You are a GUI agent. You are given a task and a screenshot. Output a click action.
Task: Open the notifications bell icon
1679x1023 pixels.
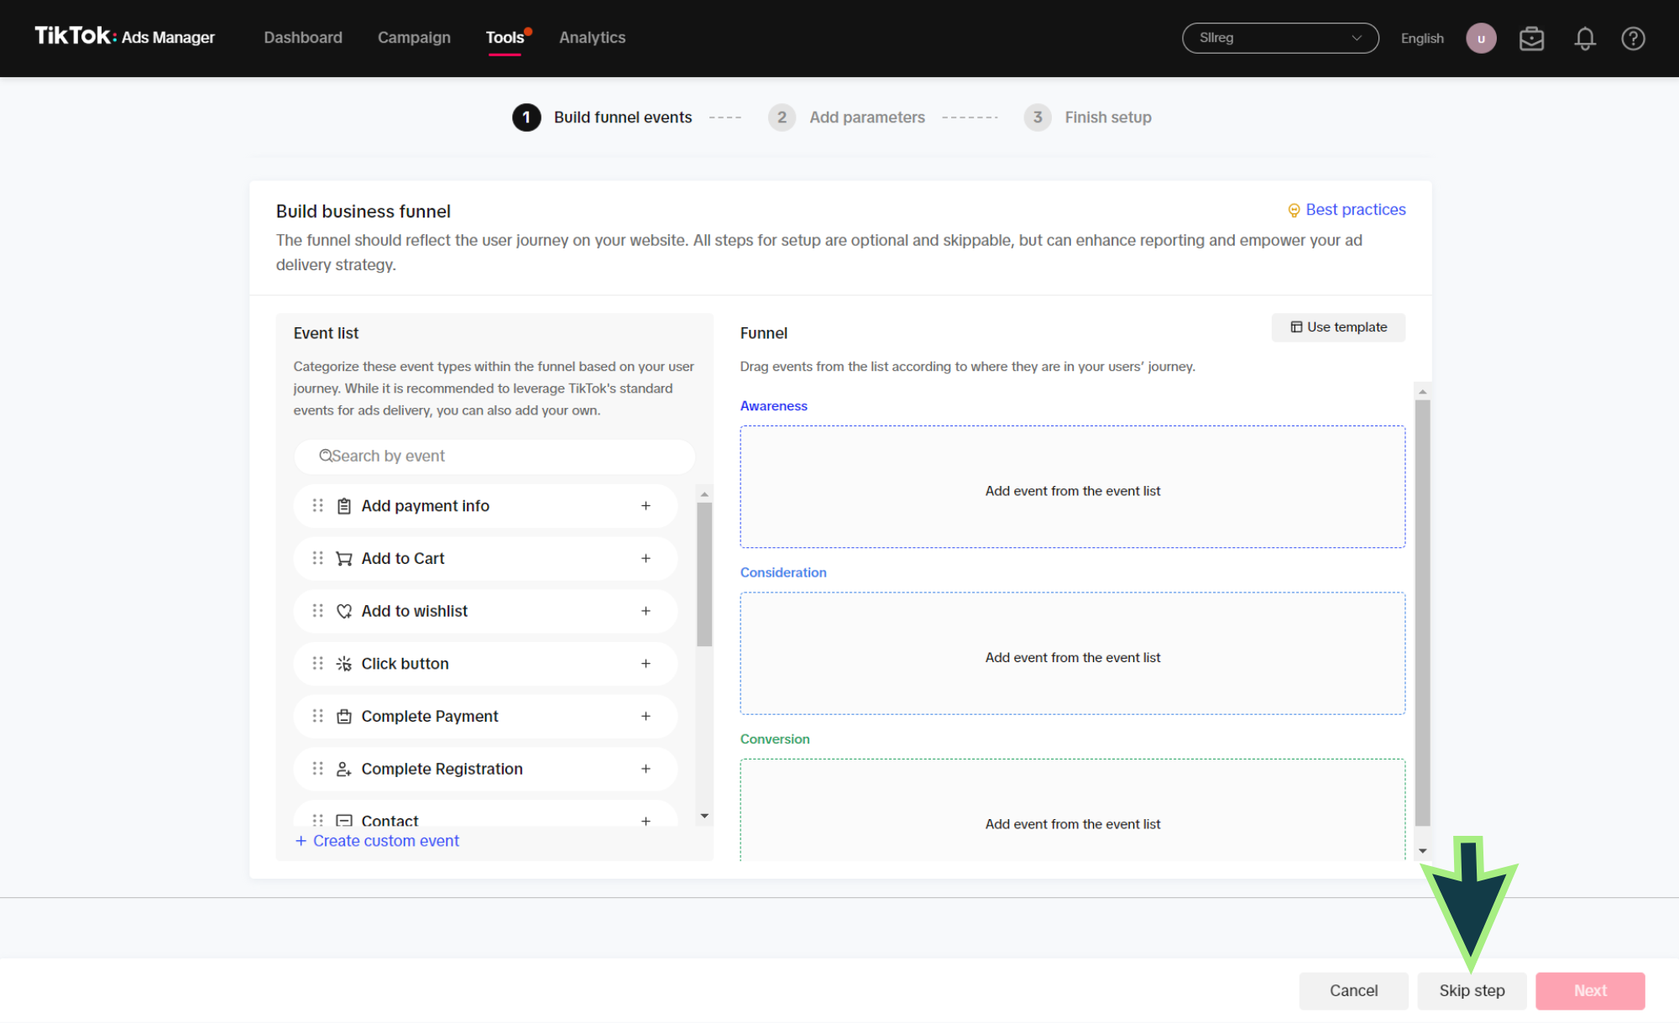coord(1584,39)
